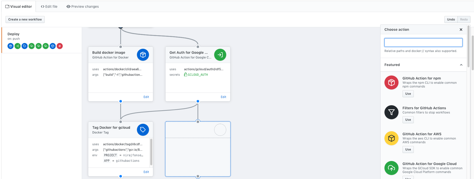Click the green Google Cloud upload icon

391,168
